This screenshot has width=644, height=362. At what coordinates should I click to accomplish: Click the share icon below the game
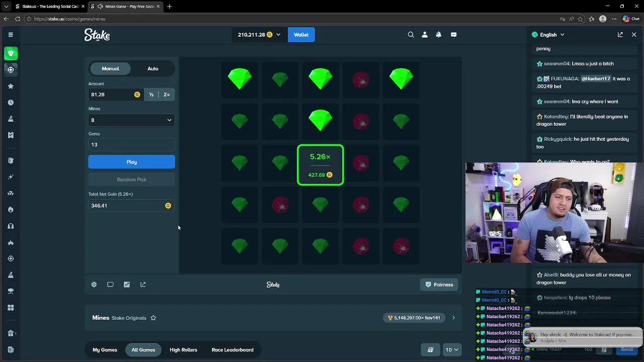pyautogui.click(x=143, y=285)
